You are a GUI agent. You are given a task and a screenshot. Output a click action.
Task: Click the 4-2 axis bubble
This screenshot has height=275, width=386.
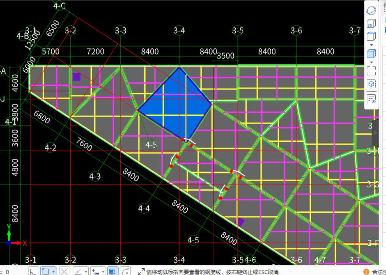click(x=50, y=148)
